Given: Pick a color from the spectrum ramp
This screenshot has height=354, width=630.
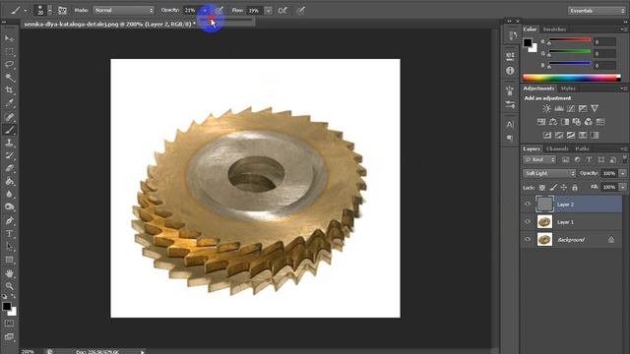Looking at the screenshot, I should [571, 78].
